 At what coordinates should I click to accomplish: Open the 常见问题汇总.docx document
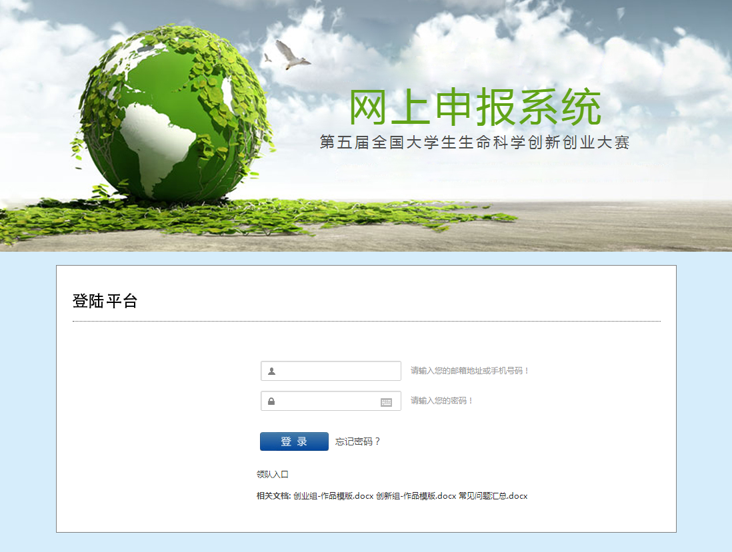pyautogui.click(x=493, y=496)
